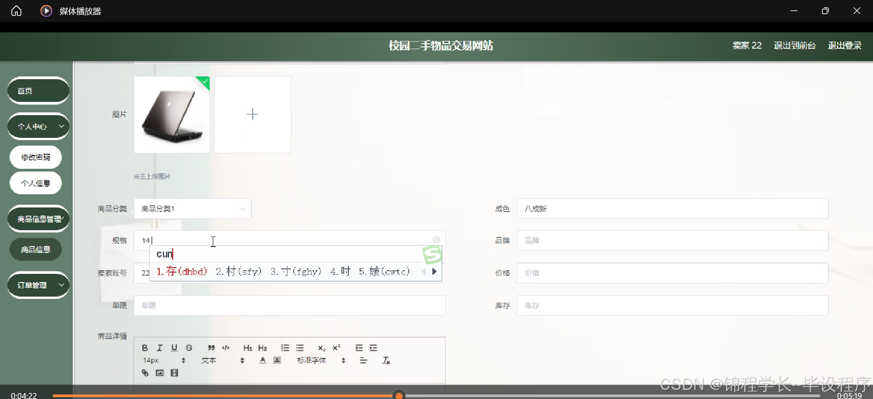Go to media player home icon
Image resolution: width=873 pixels, height=399 pixels.
point(16,11)
